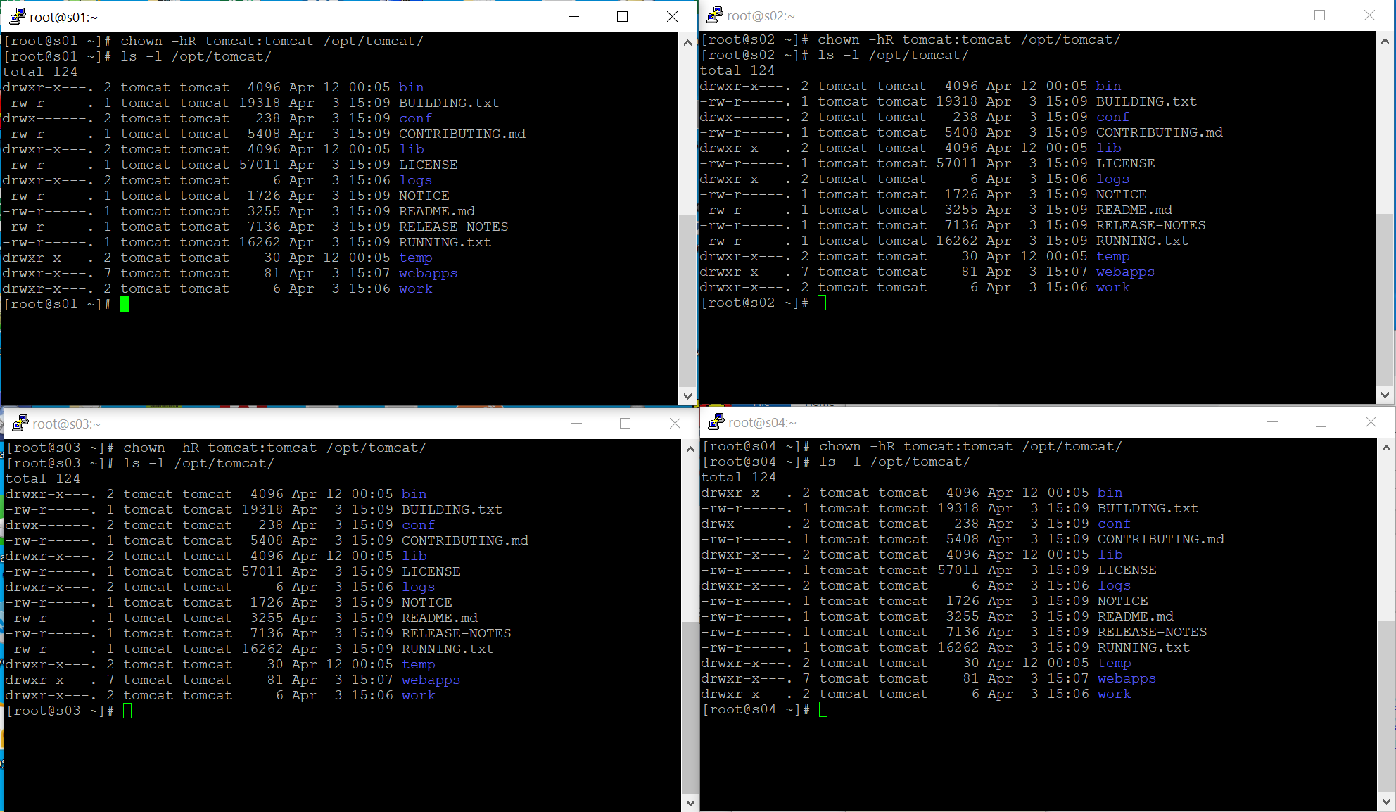Click 'README.md' in s03 listing

440,618
